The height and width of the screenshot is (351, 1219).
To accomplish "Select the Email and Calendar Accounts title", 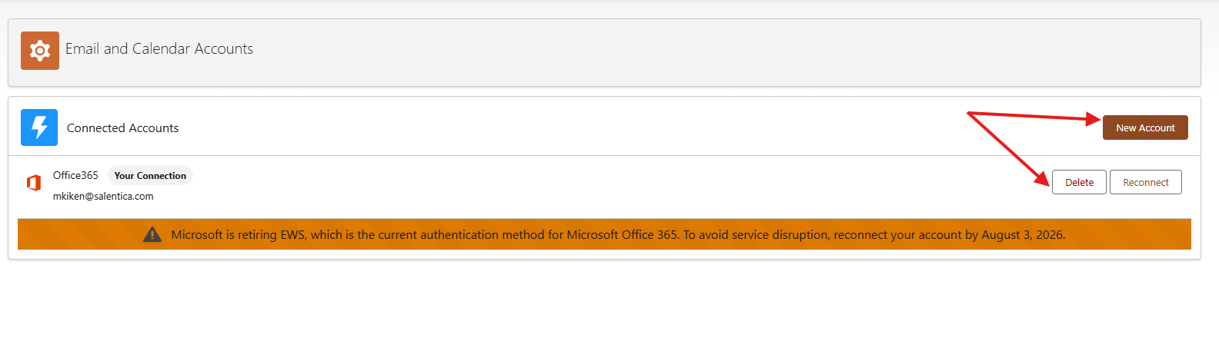I will pyautogui.click(x=159, y=49).
